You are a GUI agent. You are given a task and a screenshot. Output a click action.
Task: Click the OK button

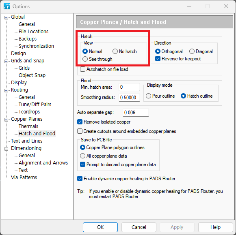point(100,227)
